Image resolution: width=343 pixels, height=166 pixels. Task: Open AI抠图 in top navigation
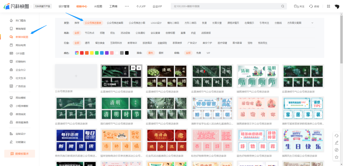98,6
